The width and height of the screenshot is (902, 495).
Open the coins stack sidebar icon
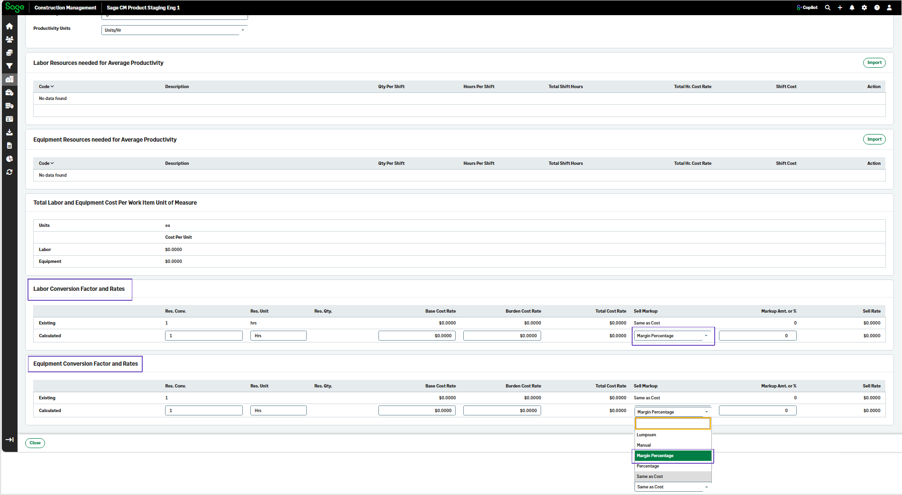pyautogui.click(x=9, y=53)
